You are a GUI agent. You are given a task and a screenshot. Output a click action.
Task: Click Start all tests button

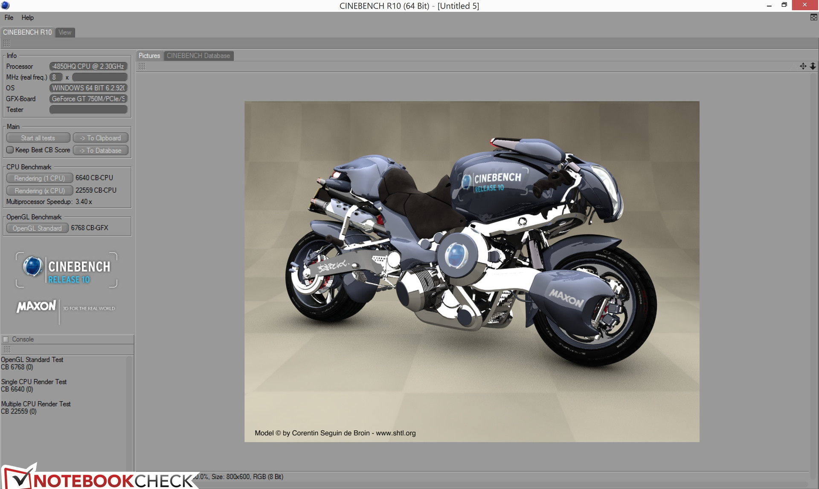[x=38, y=138]
